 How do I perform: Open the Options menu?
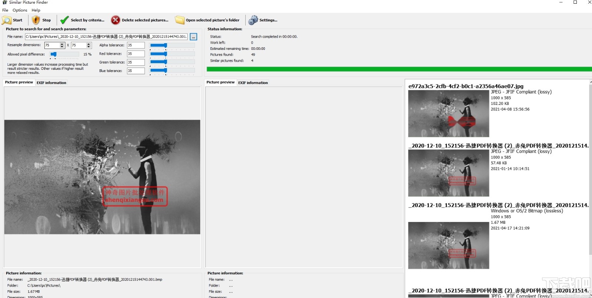pyautogui.click(x=20, y=10)
